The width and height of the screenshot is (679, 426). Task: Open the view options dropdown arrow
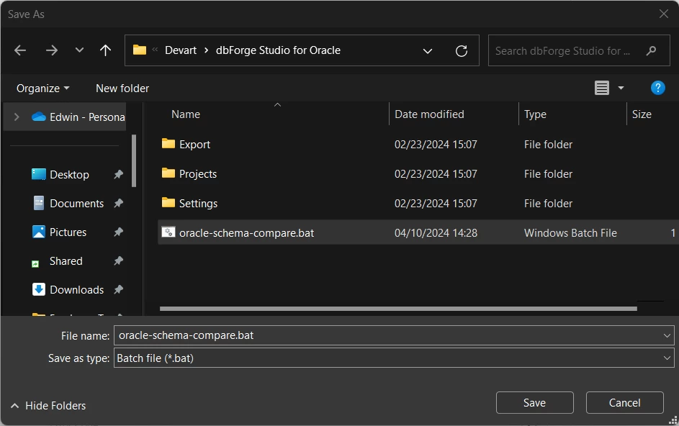(x=621, y=88)
